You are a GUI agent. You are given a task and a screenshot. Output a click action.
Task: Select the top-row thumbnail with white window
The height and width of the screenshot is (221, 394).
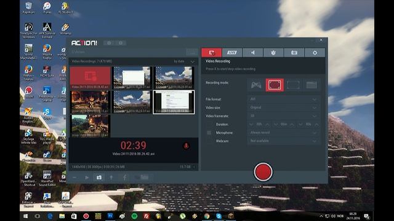point(132,78)
